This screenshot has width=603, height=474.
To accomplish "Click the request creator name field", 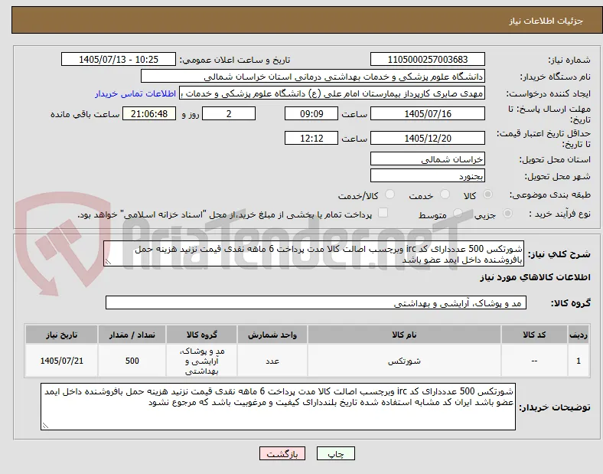I will pyautogui.click(x=332, y=93).
